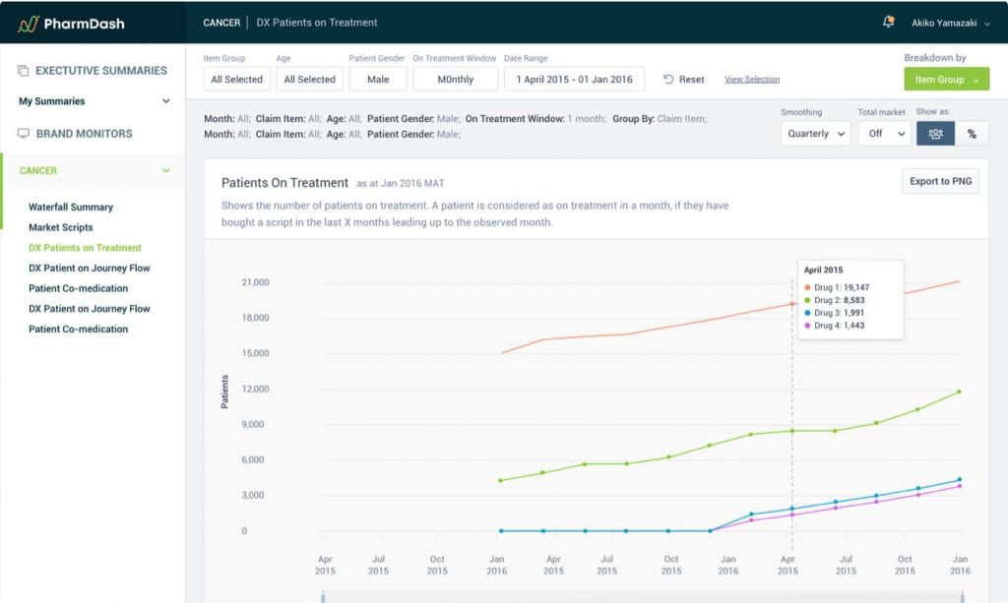
Task: Select the Patient Gender Male filter
Action: pyautogui.click(x=378, y=79)
